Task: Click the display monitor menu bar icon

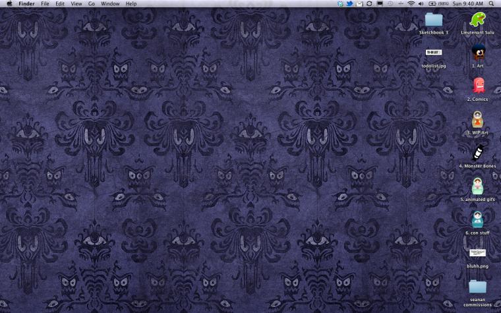Action: (x=380, y=3)
